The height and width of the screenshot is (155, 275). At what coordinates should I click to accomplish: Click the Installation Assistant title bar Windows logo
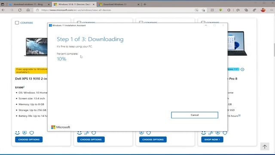click(x=50, y=25)
